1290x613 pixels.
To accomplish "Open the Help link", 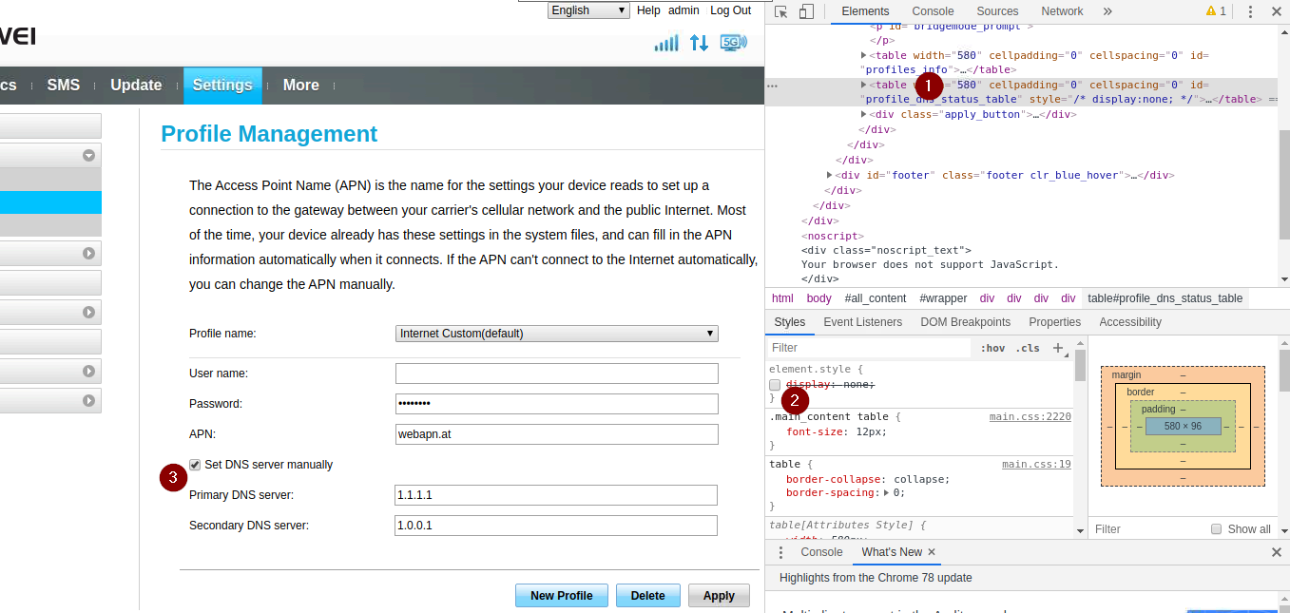I will [648, 10].
